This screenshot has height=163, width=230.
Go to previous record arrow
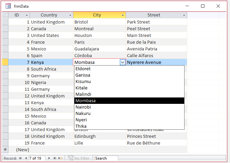click(26, 158)
